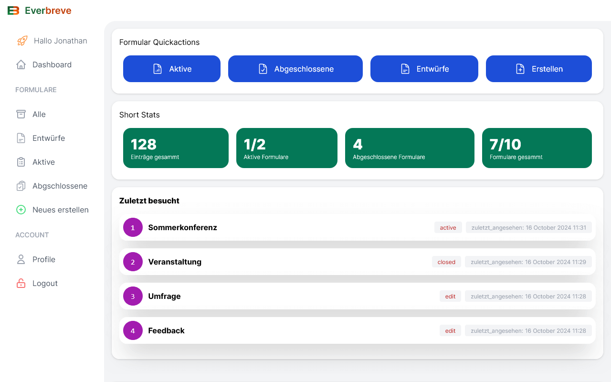Open the Veranstaltung form entry
This screenshot has width=611, height=382.
coord(358,262)
